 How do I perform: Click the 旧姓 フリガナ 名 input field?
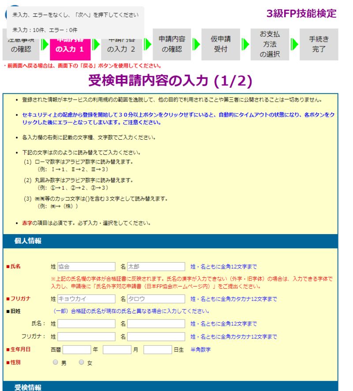pos(156,337)
